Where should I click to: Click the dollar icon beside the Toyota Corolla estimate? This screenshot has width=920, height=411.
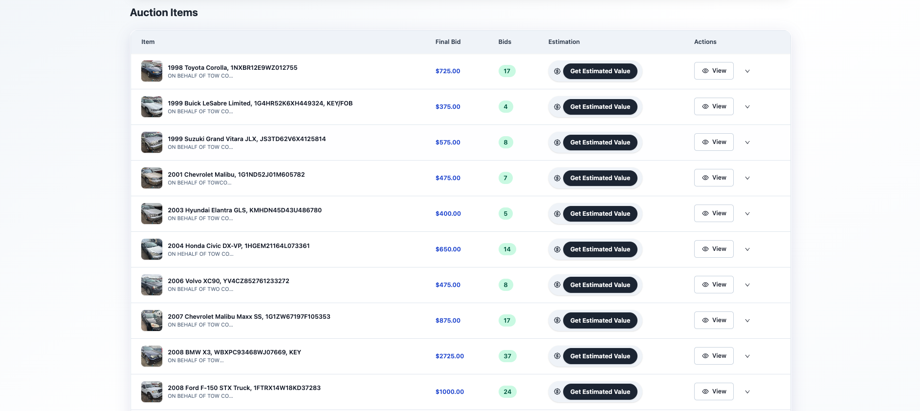point(557,71)
